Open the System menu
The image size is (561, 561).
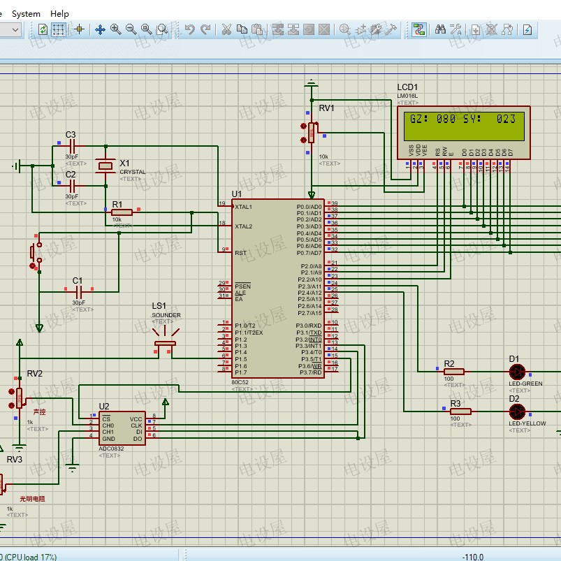coord(26,13)
